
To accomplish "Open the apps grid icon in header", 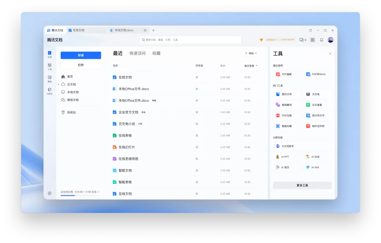I will [313, 40].
